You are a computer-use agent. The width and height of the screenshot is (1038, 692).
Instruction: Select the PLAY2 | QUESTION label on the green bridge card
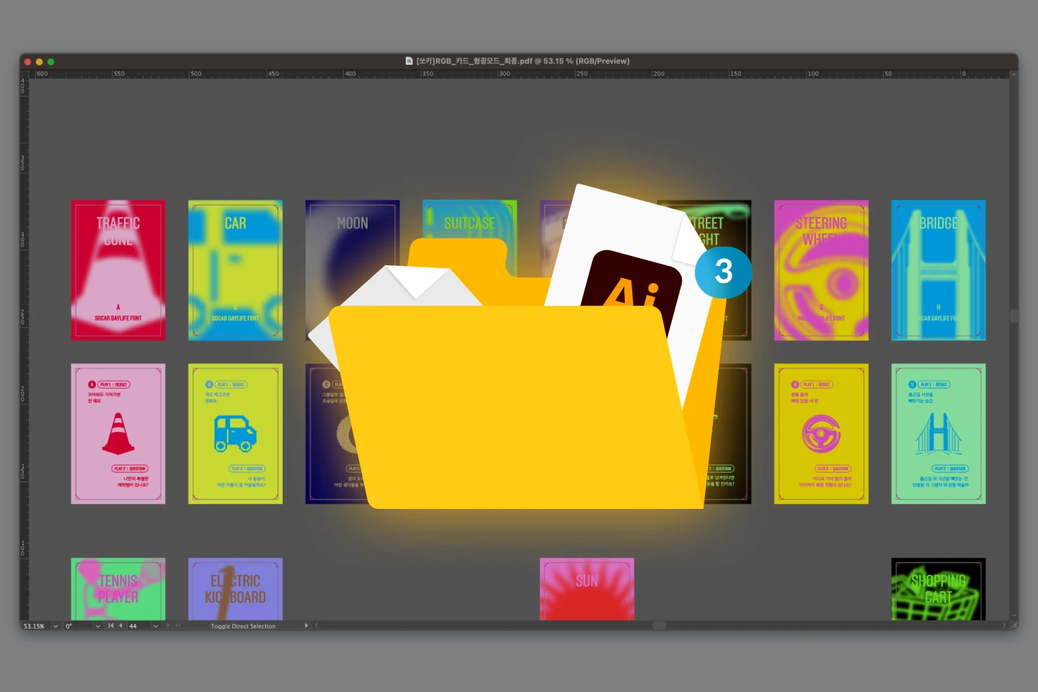(950, 469)
